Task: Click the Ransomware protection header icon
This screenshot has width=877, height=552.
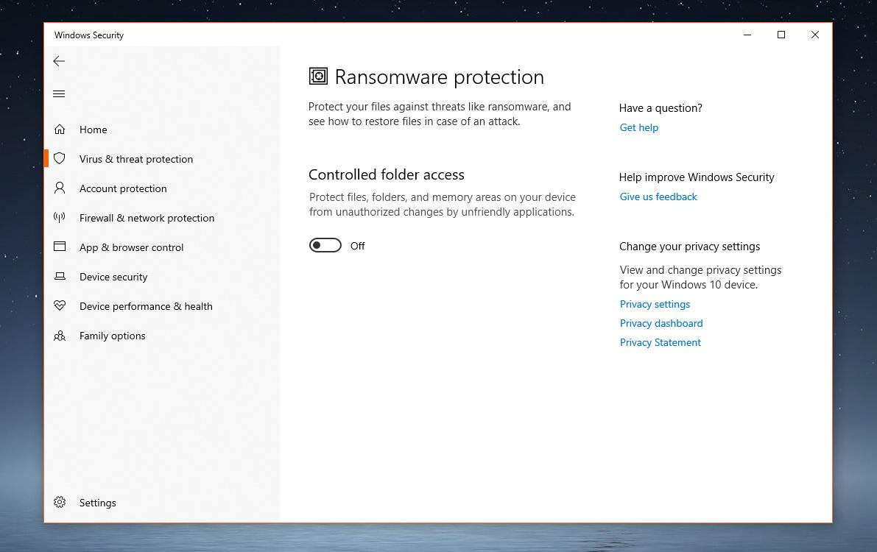Action: point(318,76)
